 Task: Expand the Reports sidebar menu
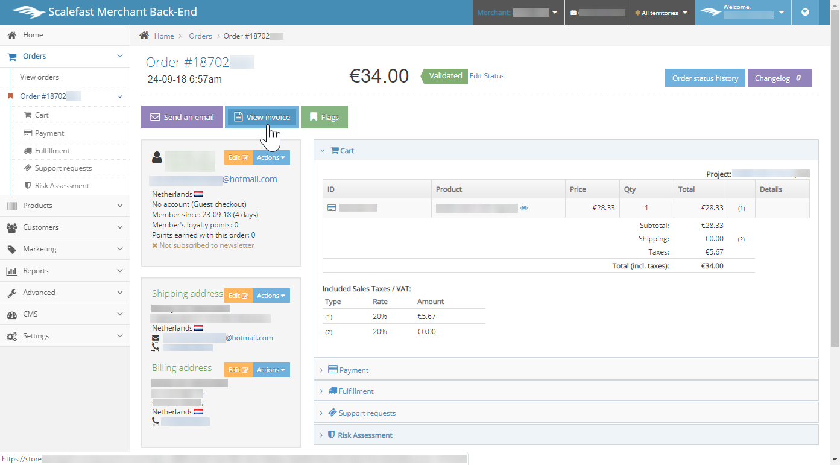click(x=65, y=271)
